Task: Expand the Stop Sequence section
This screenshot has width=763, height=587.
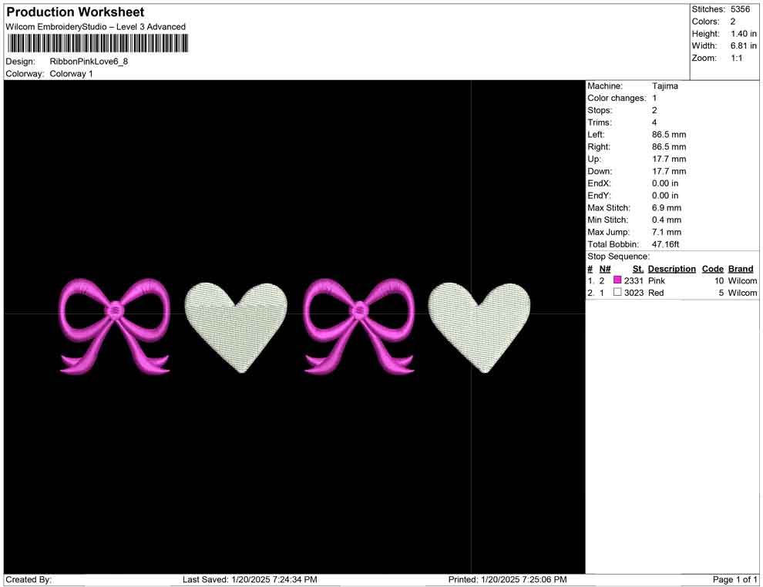Action: click(617, 256)
